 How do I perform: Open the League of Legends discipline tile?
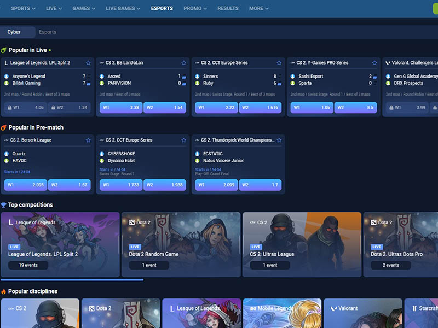click(x=201, y=313)
